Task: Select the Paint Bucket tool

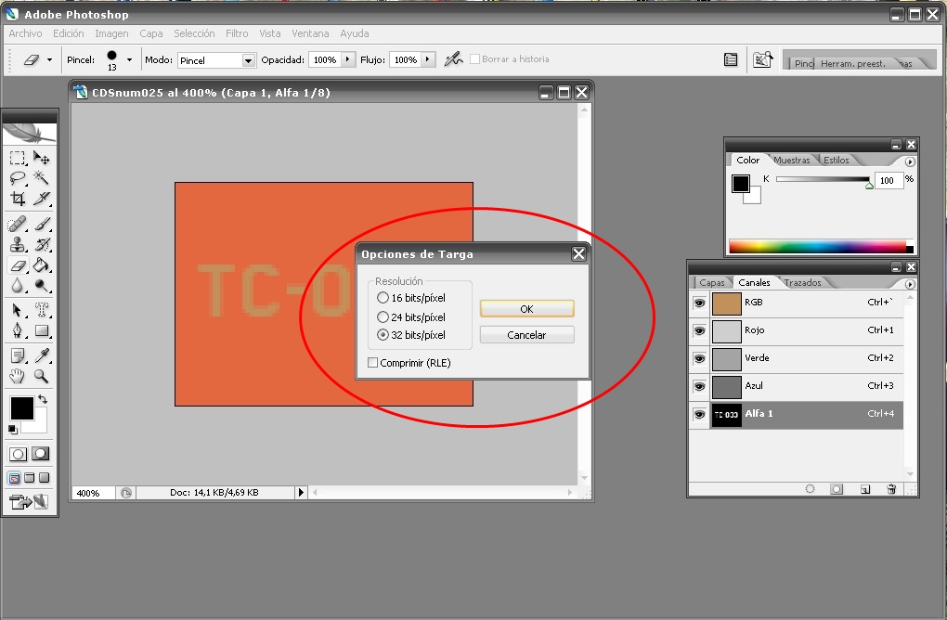Action: coord(41,265)
